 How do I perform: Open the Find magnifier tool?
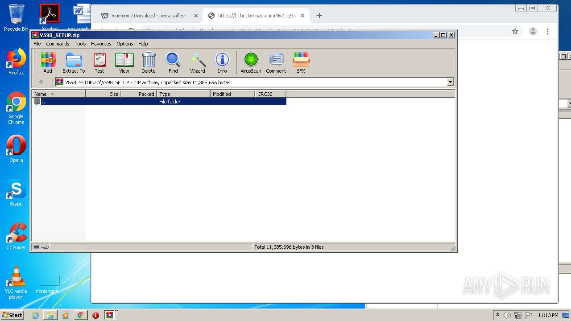coord(173,62)
